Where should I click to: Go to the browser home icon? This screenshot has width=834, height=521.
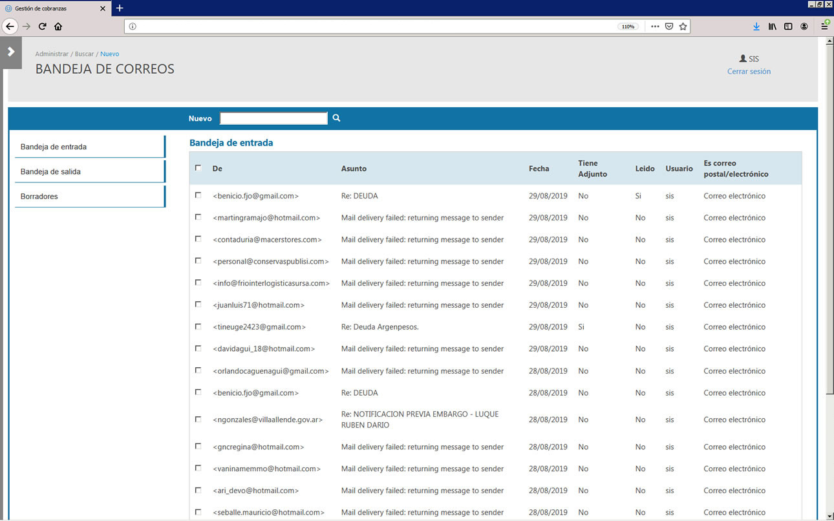click(x=58, y=27)
